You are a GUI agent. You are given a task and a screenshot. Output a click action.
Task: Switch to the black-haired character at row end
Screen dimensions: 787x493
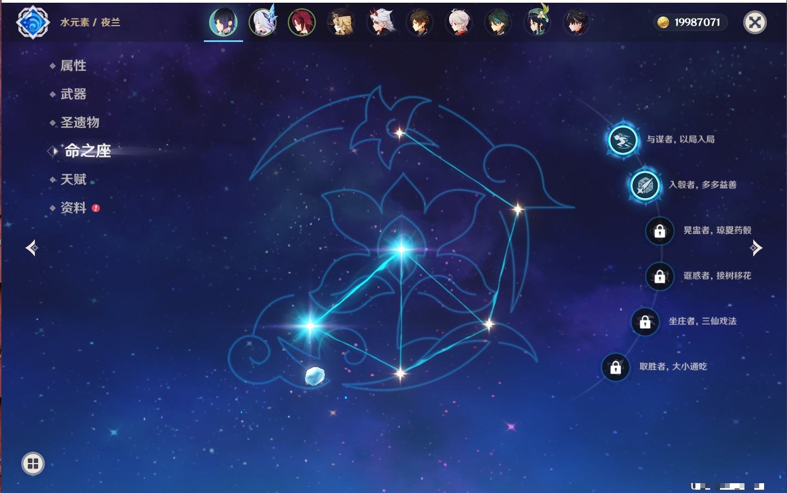click(577, 22)
